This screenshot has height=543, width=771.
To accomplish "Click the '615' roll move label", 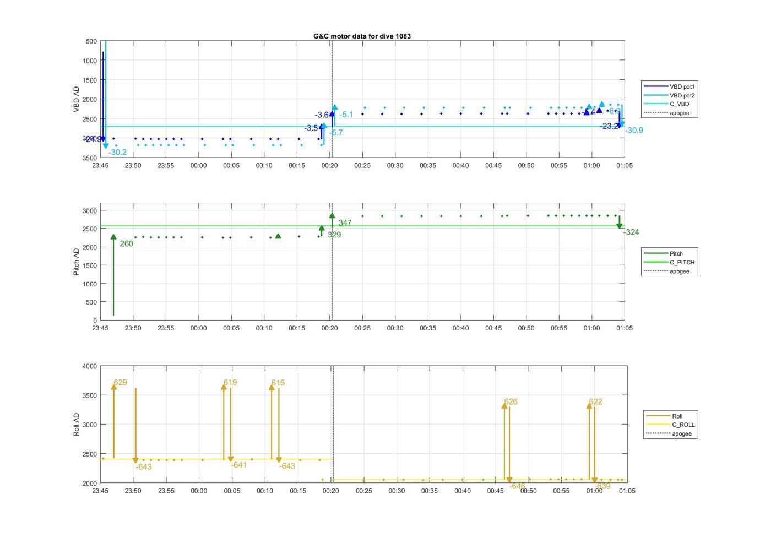I will coord(278,383).
